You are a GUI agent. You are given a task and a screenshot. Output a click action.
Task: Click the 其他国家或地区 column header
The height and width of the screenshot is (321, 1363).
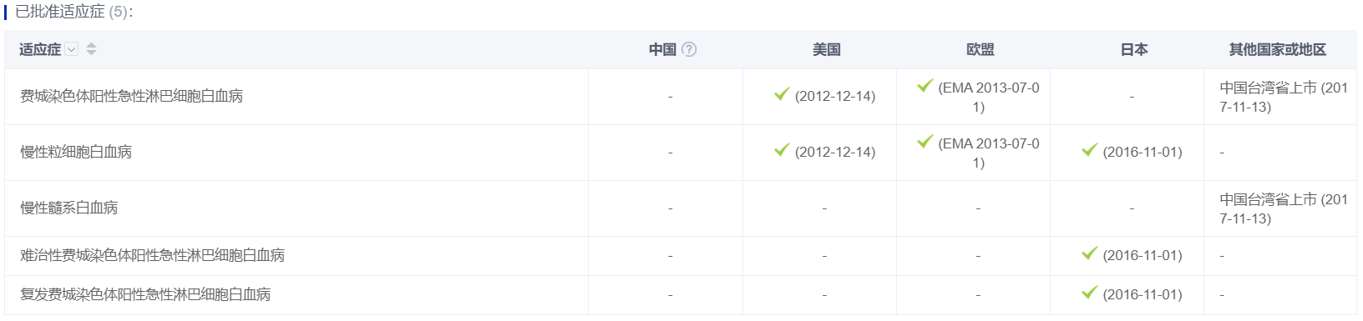click(1278, 49)
